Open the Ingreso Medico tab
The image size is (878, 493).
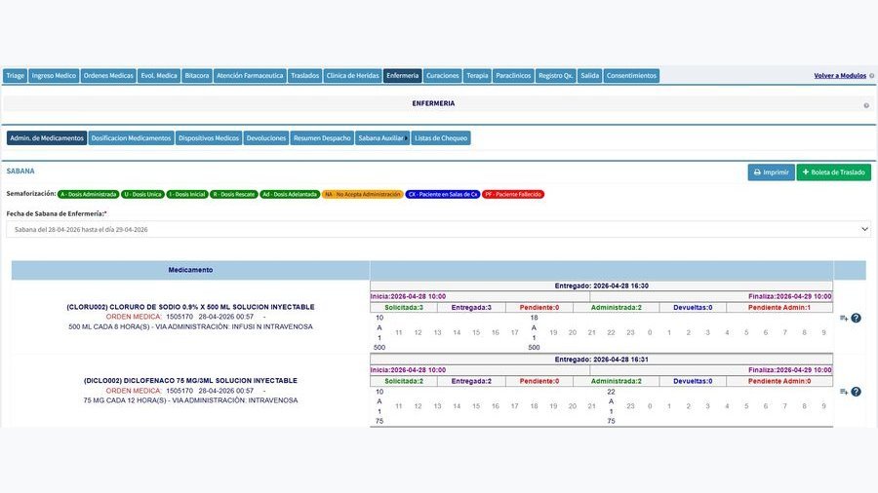[54, 75]
